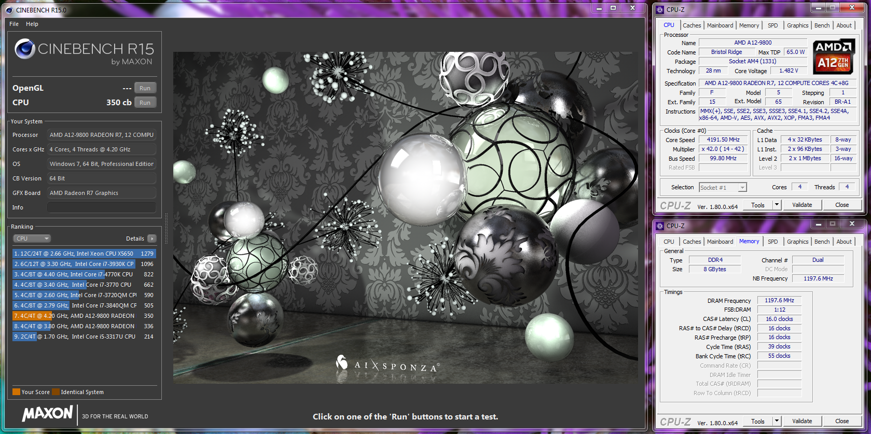Open the CPU ranking type dropdown

click(32, 239)
